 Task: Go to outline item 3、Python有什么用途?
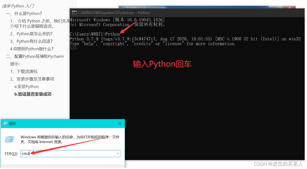coord(31,41)
